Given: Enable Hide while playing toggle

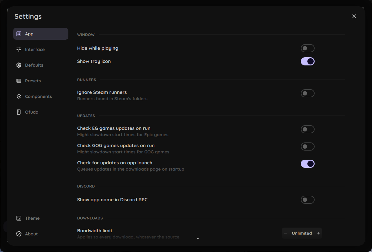Looking at the screenshot, I should tap(307, 48).
